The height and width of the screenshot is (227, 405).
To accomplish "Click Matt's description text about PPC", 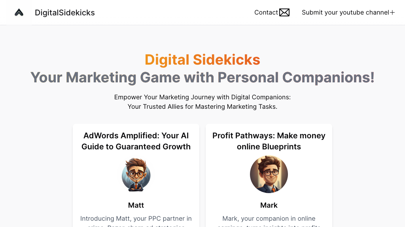I will [x=136, y=218].
